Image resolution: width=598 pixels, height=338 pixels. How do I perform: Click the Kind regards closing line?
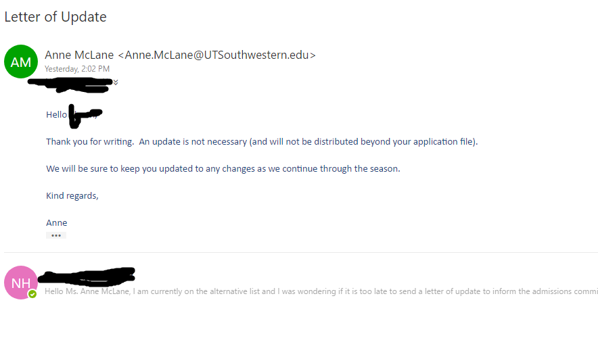click(x=72, y=195)
